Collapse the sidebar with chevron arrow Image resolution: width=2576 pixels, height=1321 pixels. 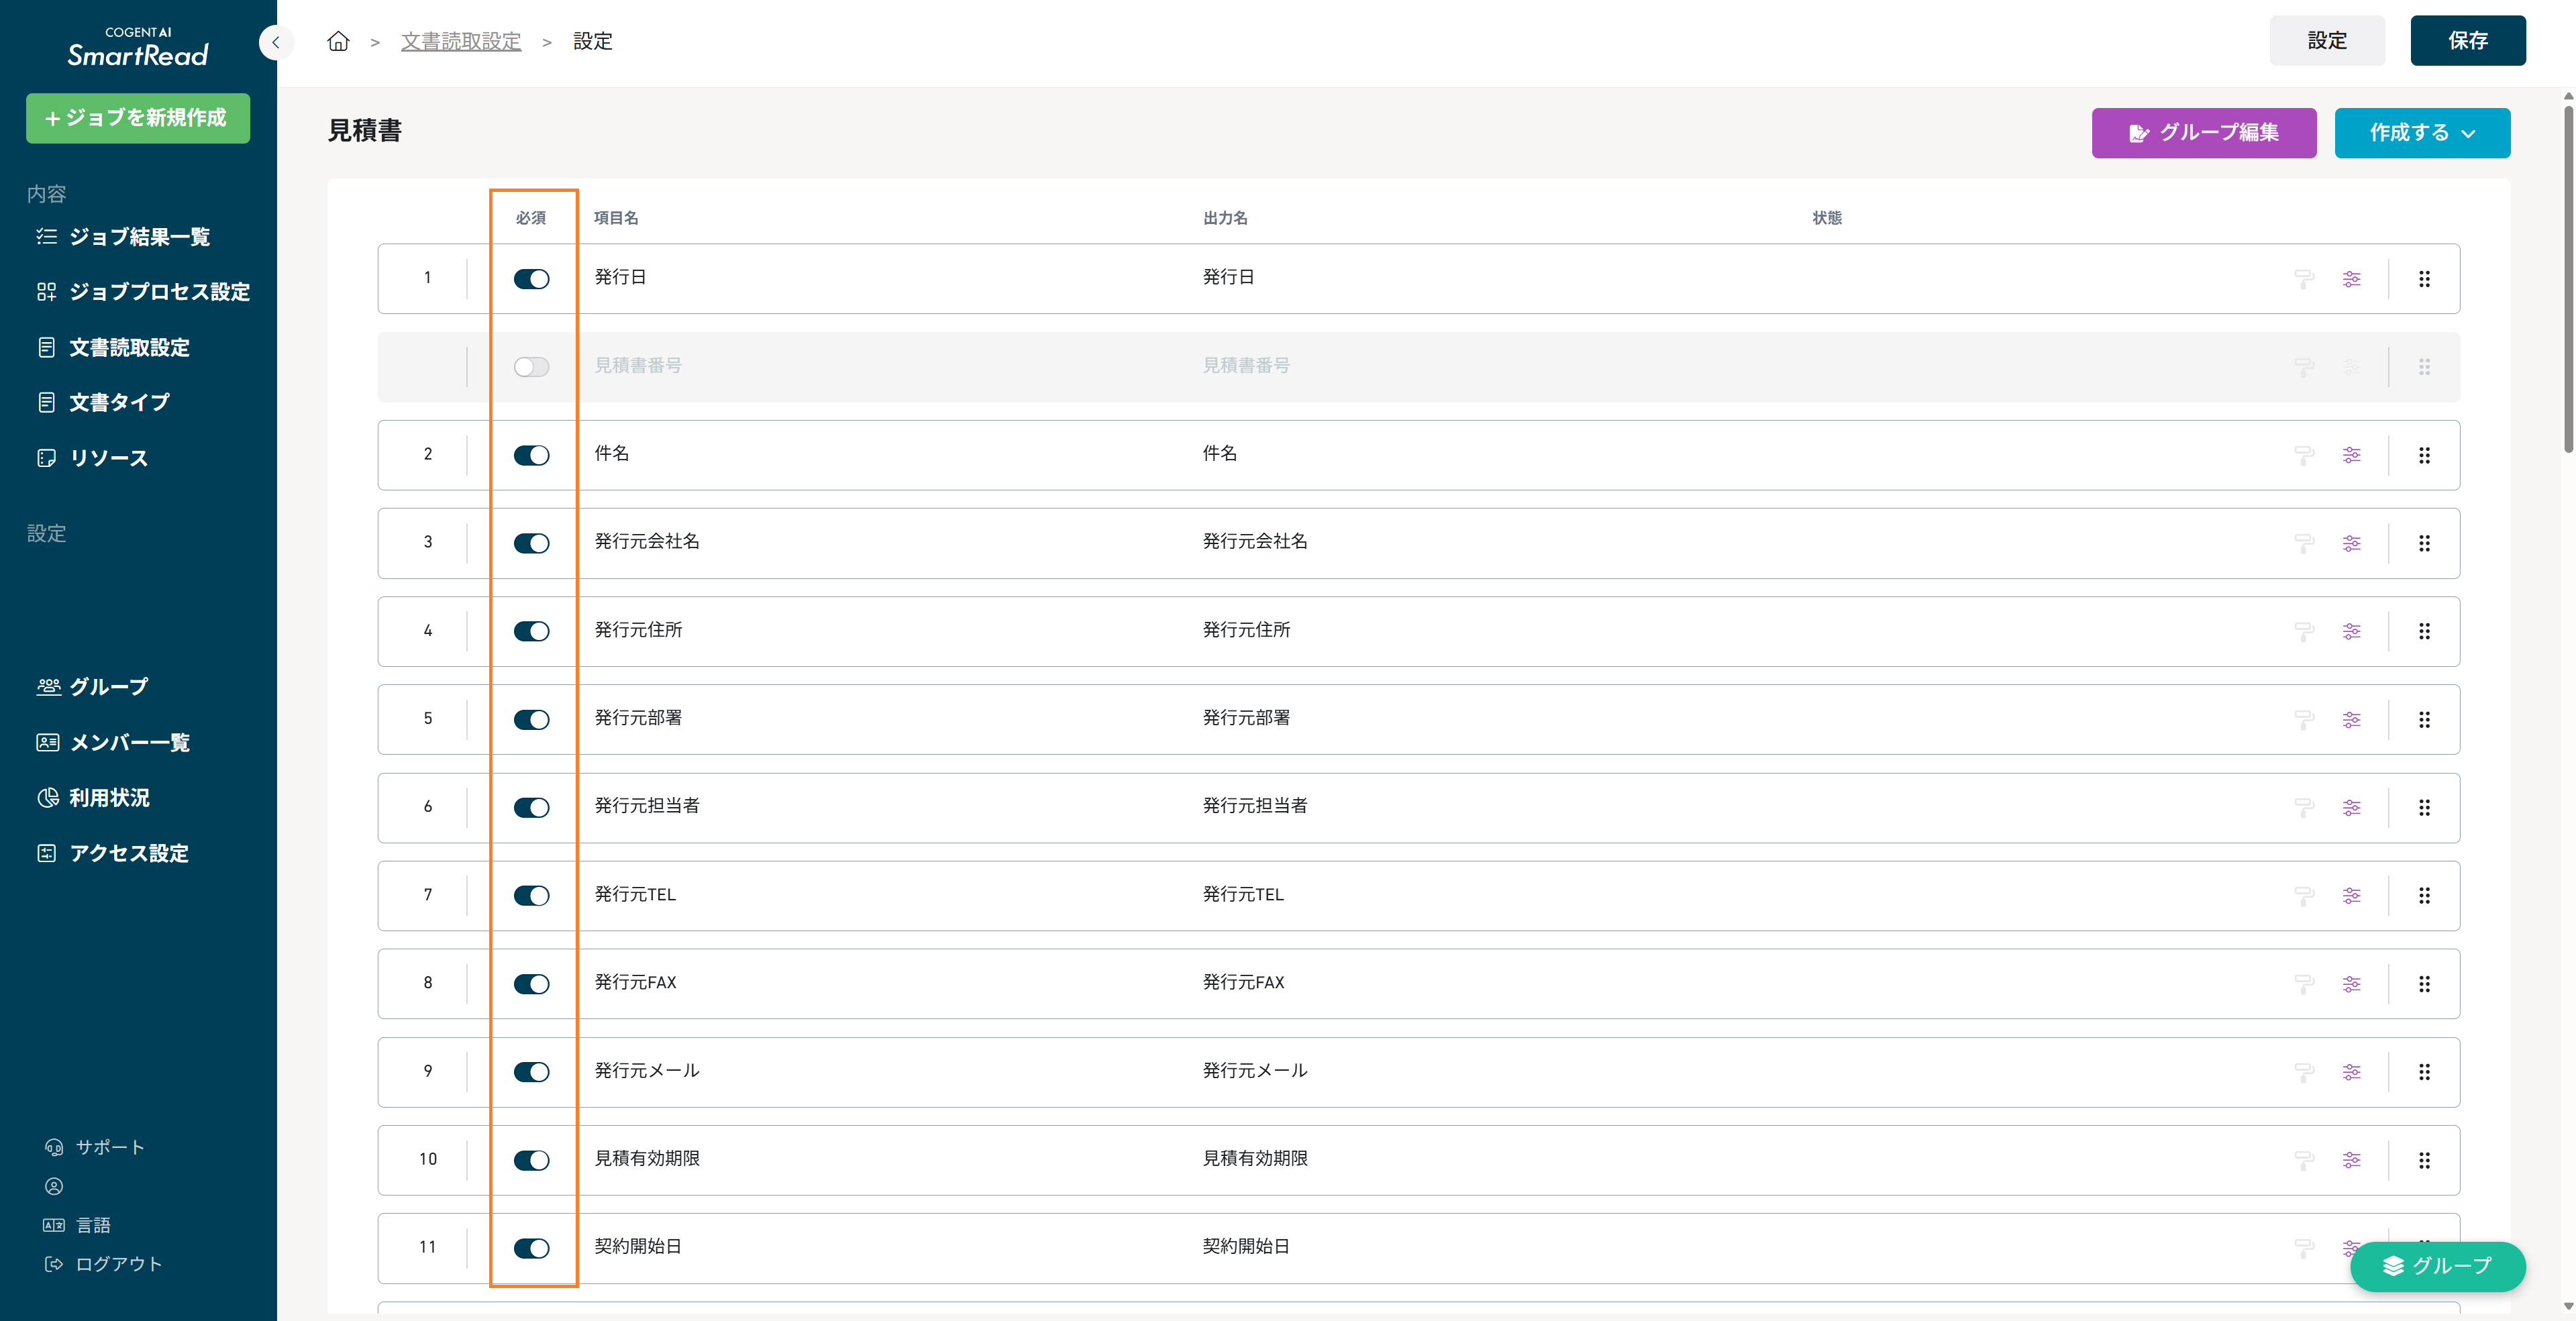pos(275,42)
